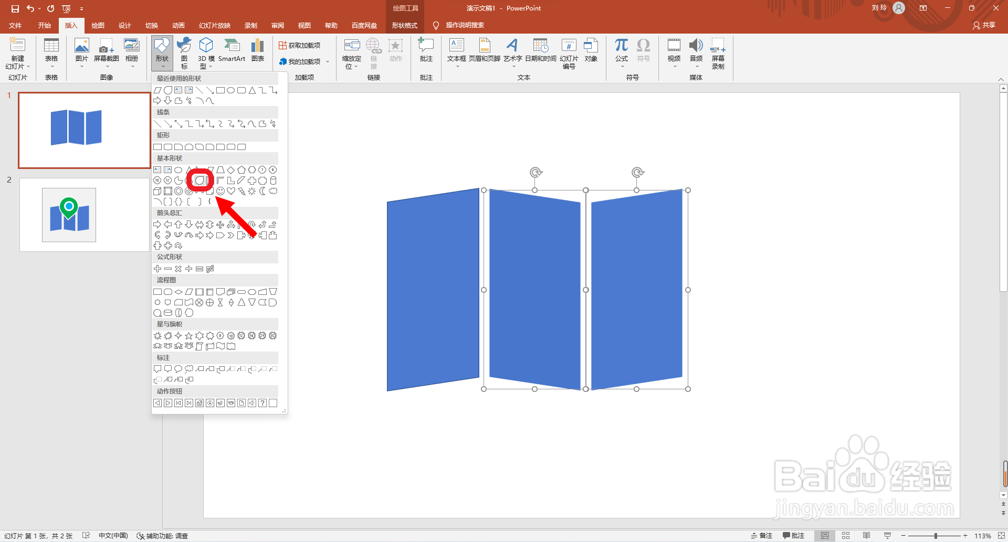Screen dimensions: 1008x542
Task: Insert the Sound action button
Action: point(252,403)
